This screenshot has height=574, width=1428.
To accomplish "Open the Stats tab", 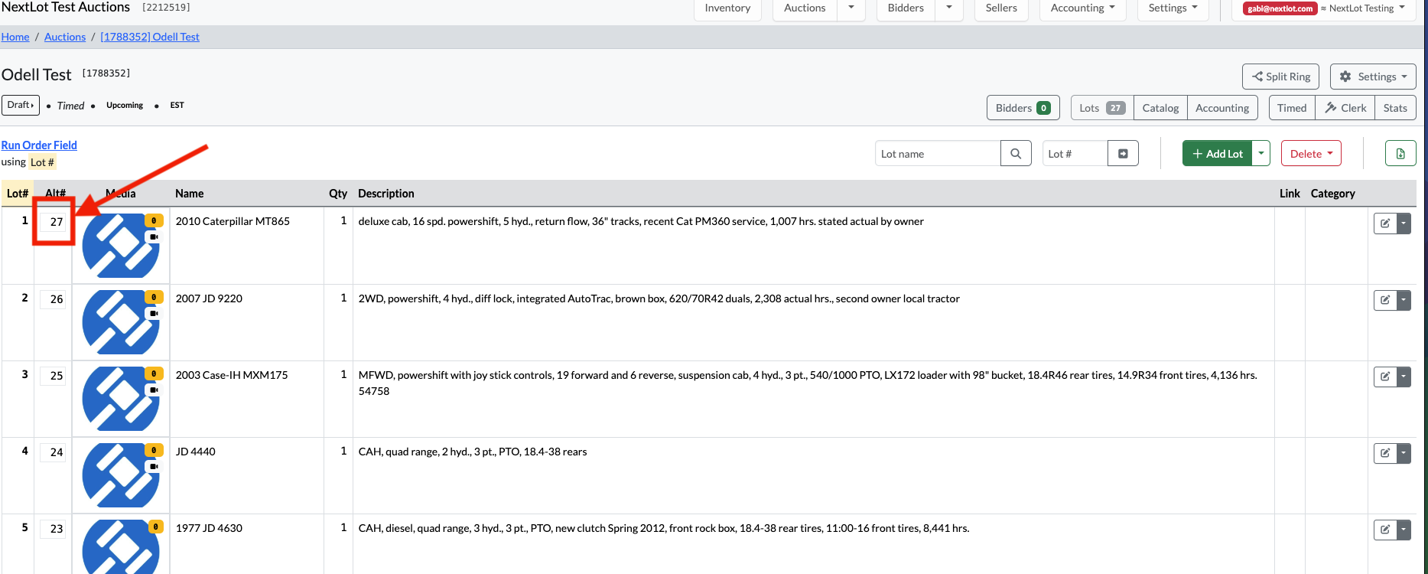I will click(1395, 108).
